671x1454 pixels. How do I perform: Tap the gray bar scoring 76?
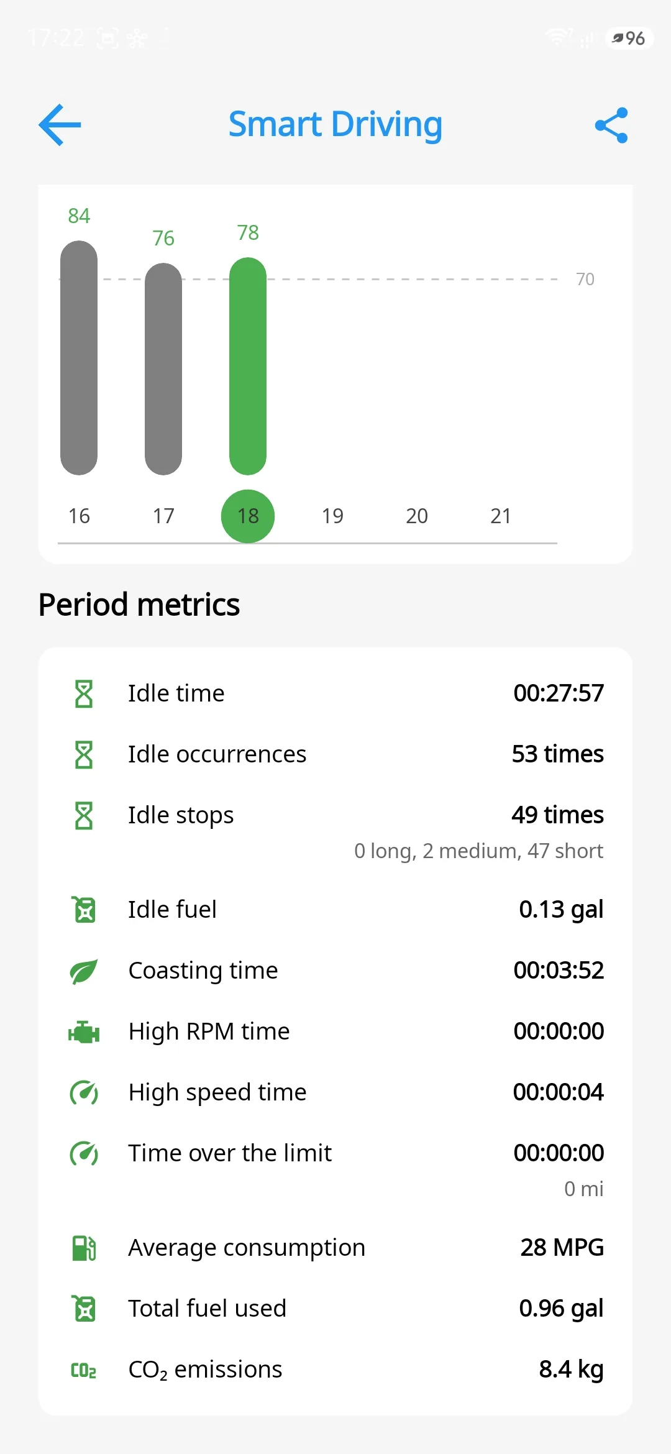pos(163,369)
